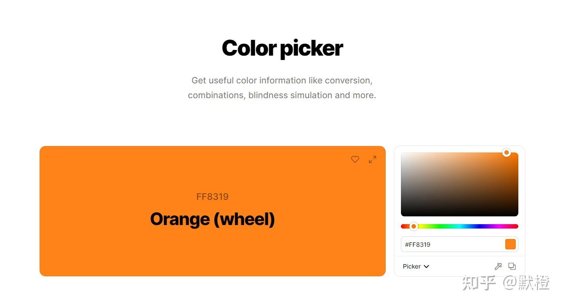564x305 pixels.
Task: Set the hue slider to blue
Action: pos(479,226)
